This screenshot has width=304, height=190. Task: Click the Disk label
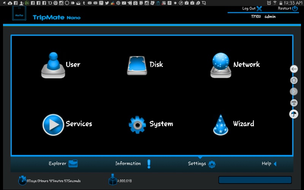156,64
